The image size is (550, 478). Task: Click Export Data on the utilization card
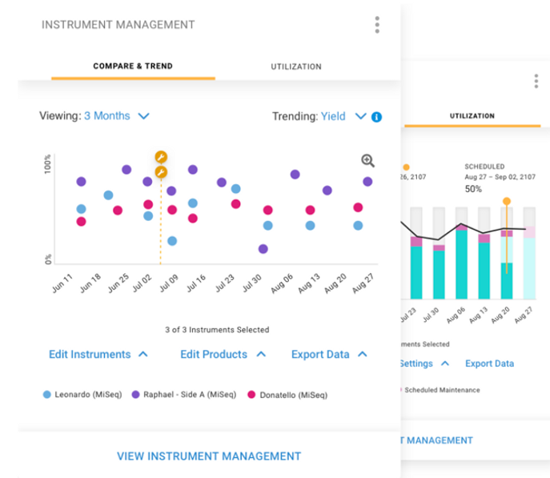[x=489, y=364]
